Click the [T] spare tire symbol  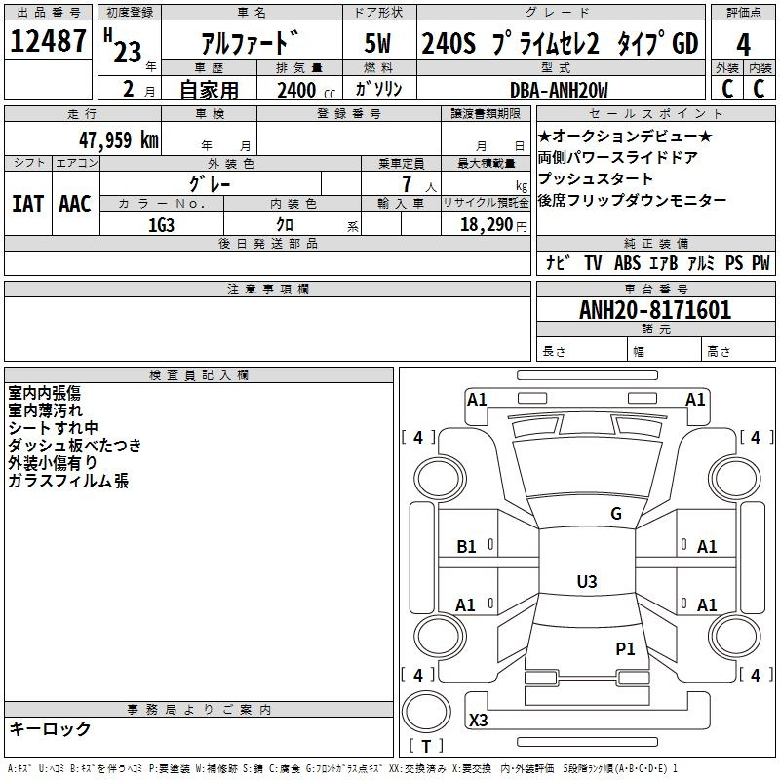(x=425, y=747)
